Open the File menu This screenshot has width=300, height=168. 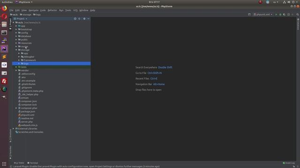(x=11, y=10)
